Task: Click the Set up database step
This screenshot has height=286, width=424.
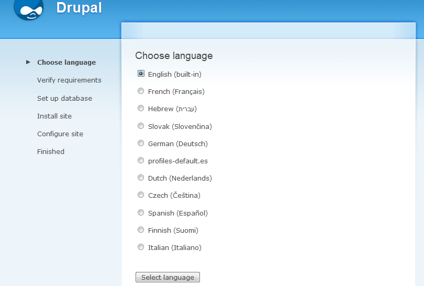Action: 64,98
